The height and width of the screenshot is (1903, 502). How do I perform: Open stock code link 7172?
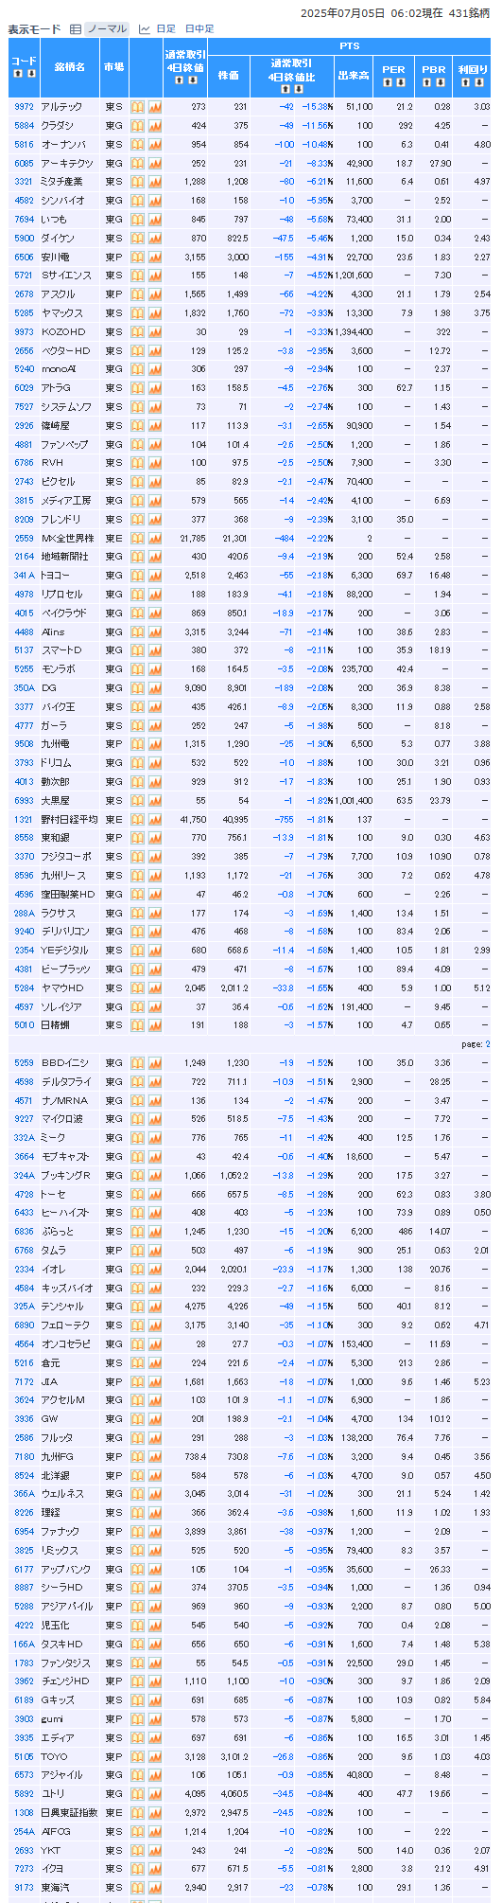pos(24,1382)
